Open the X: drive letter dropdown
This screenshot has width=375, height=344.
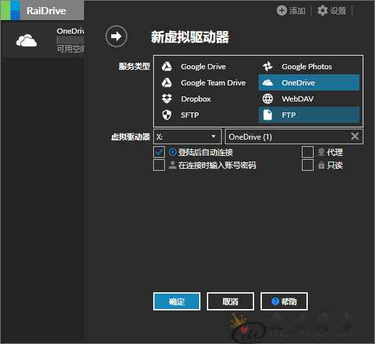(x=187, y=136)
